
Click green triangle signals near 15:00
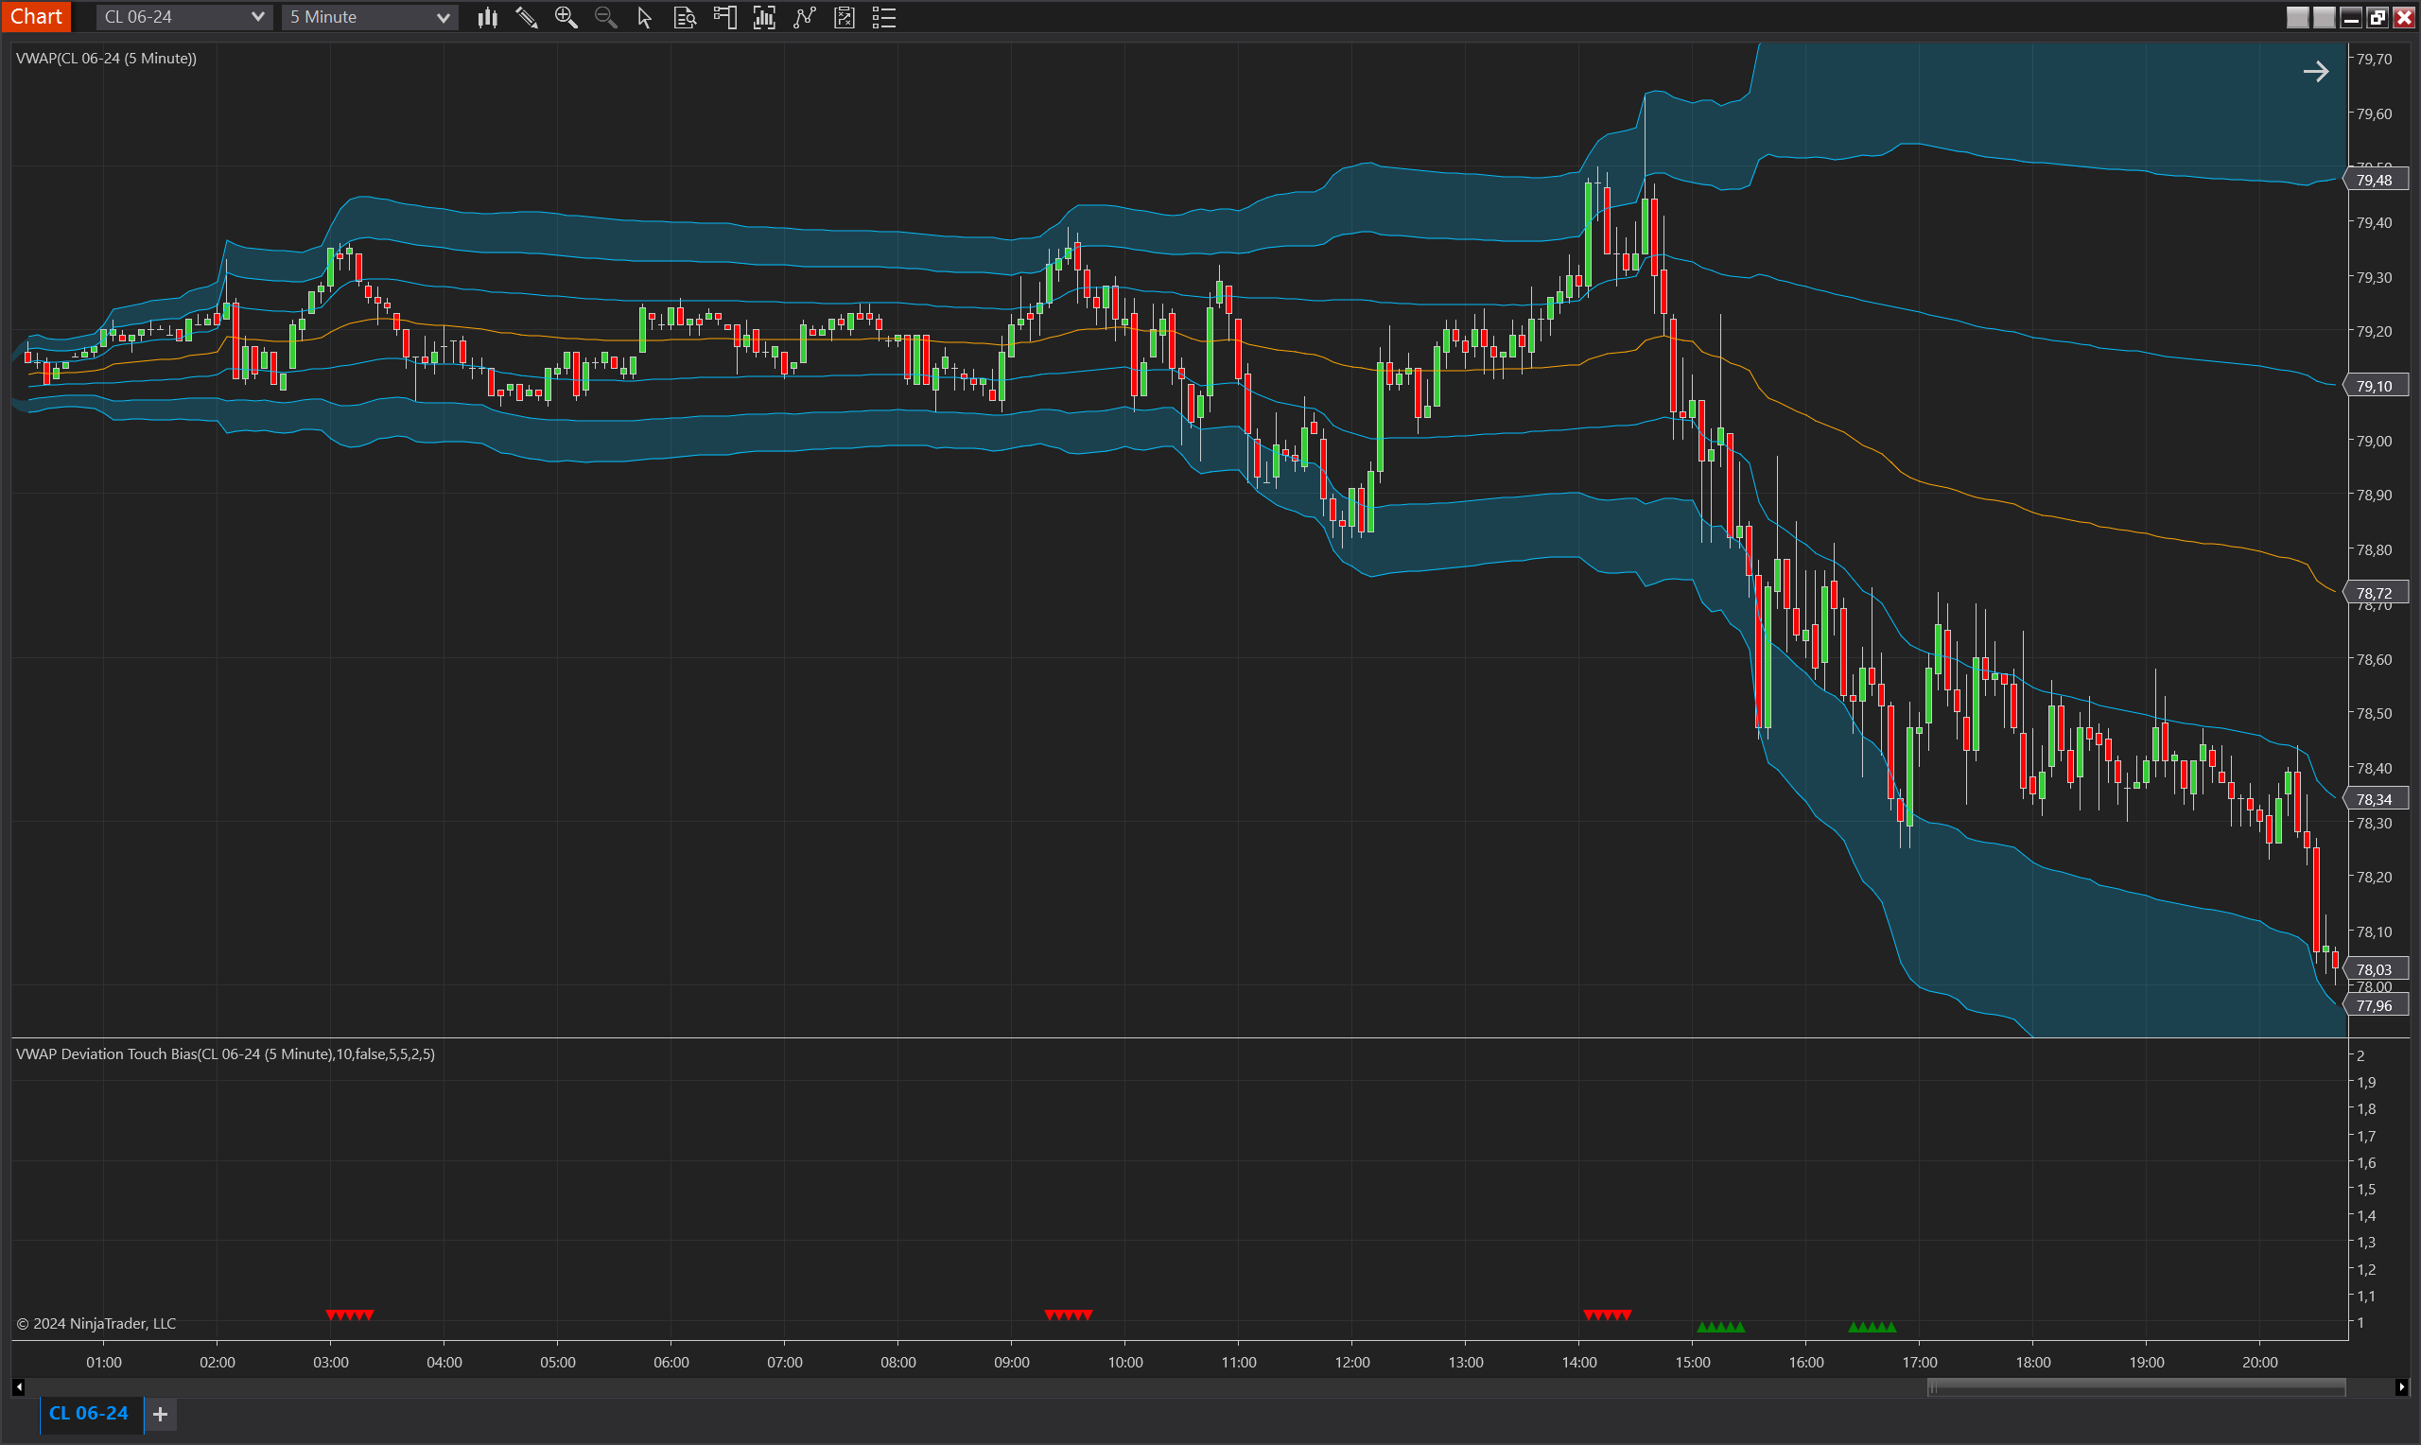click(x=1720, y=1327)
